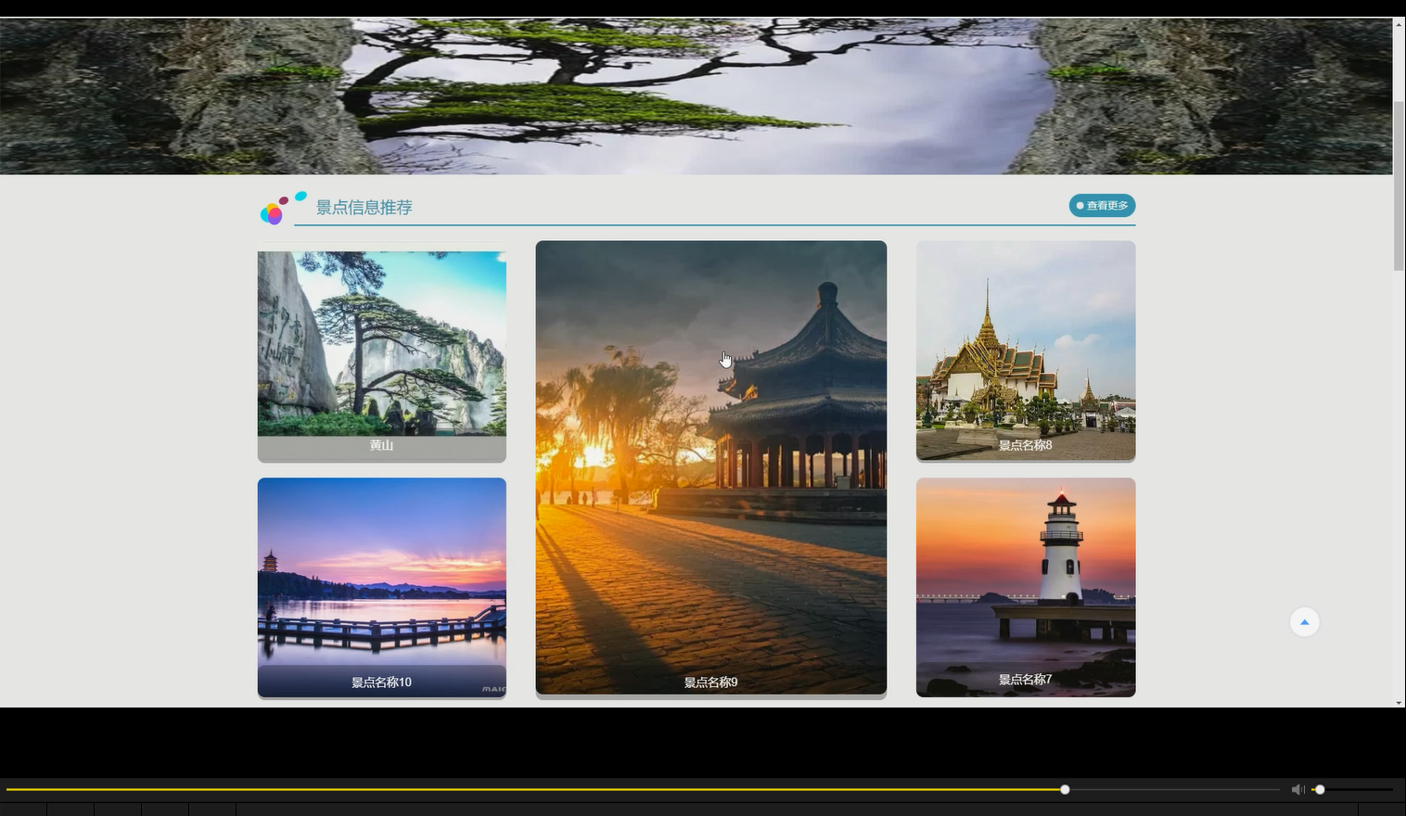1406x816 pixels.
Task: Click the scrollbar down arrow
Action: tap(1399, 702)
